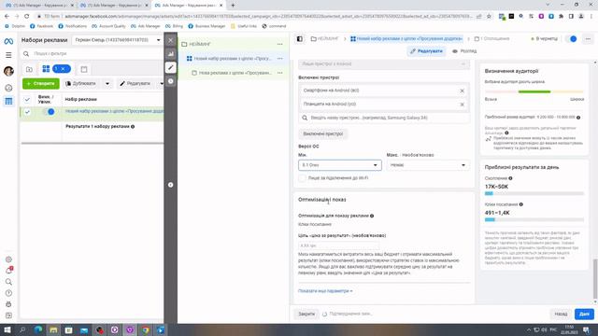Toggle the select-all checkbox in table header

[x=27, y=100]
